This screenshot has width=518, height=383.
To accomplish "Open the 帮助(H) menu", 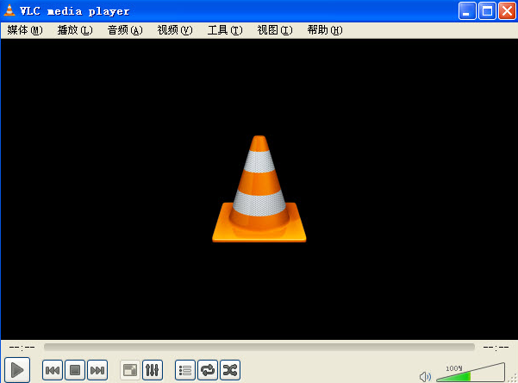I will tap(325, 30).
